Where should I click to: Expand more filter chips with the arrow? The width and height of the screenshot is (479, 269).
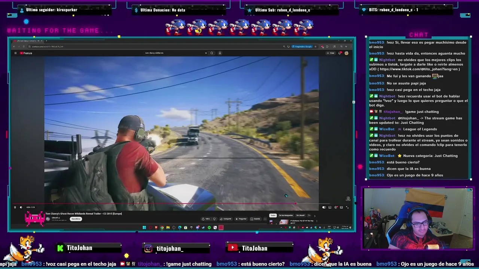[315, 216]
